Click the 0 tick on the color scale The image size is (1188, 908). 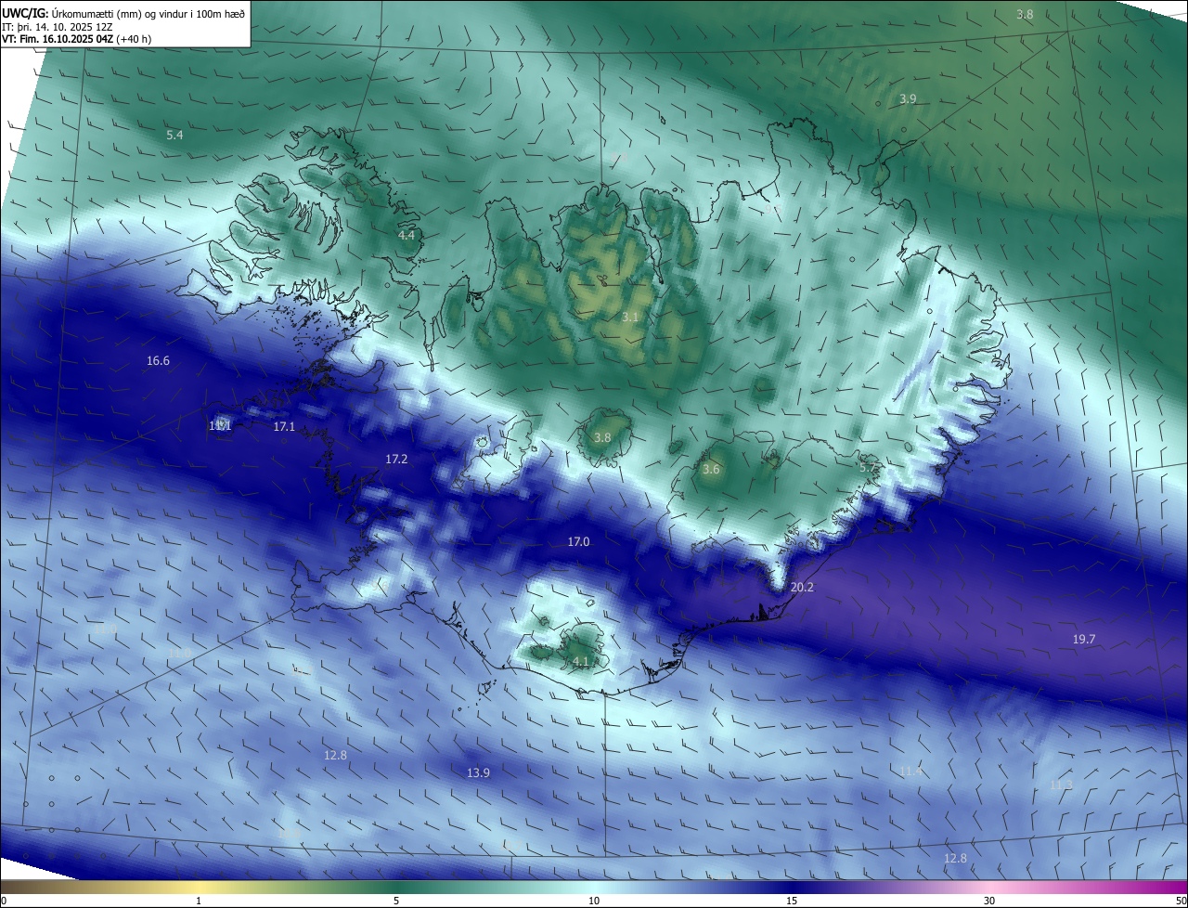[4, 901]
